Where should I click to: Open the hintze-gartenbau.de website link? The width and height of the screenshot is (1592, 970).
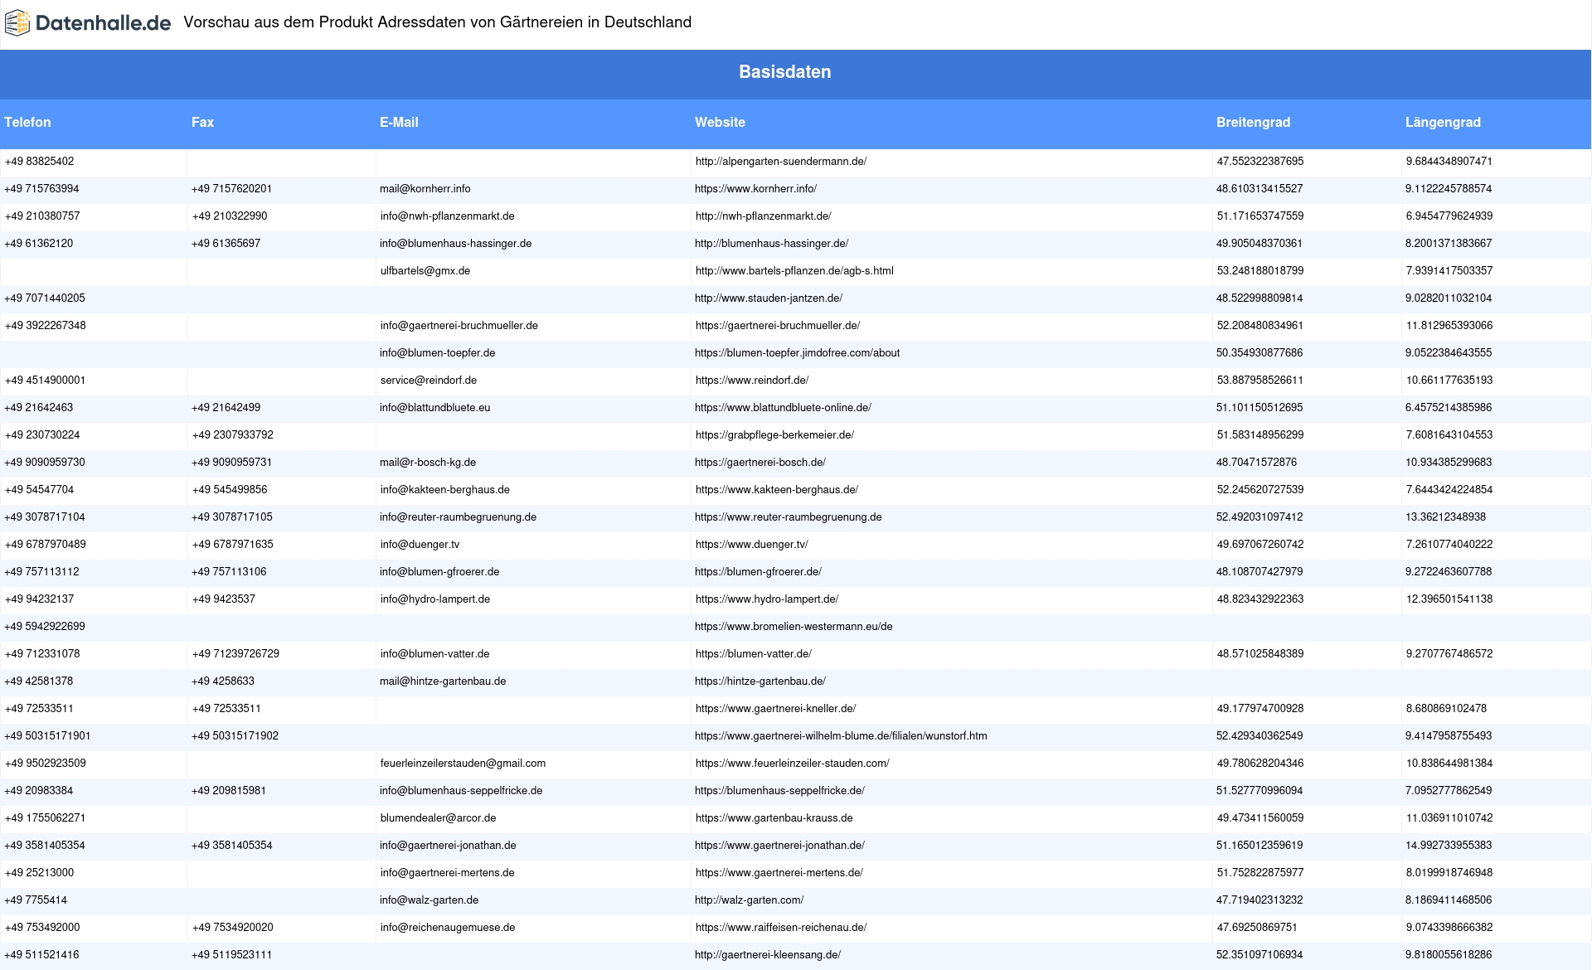(760, 681)
